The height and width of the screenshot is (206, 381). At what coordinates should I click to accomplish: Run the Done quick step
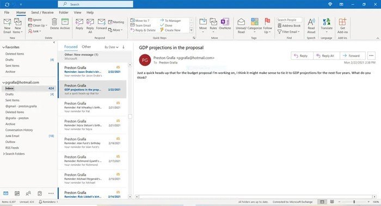(166, 25)
